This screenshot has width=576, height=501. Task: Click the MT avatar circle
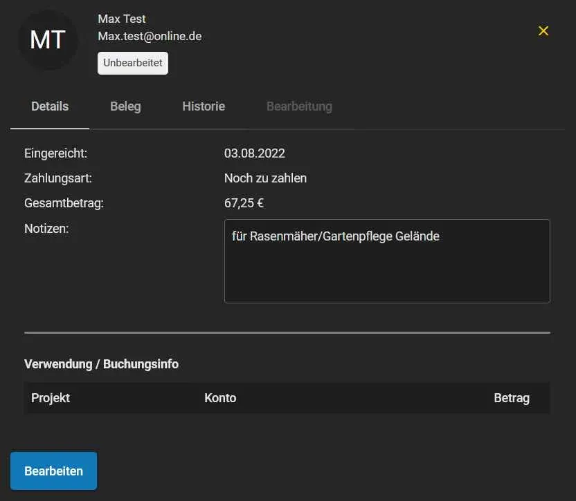[x=48, y=40]
